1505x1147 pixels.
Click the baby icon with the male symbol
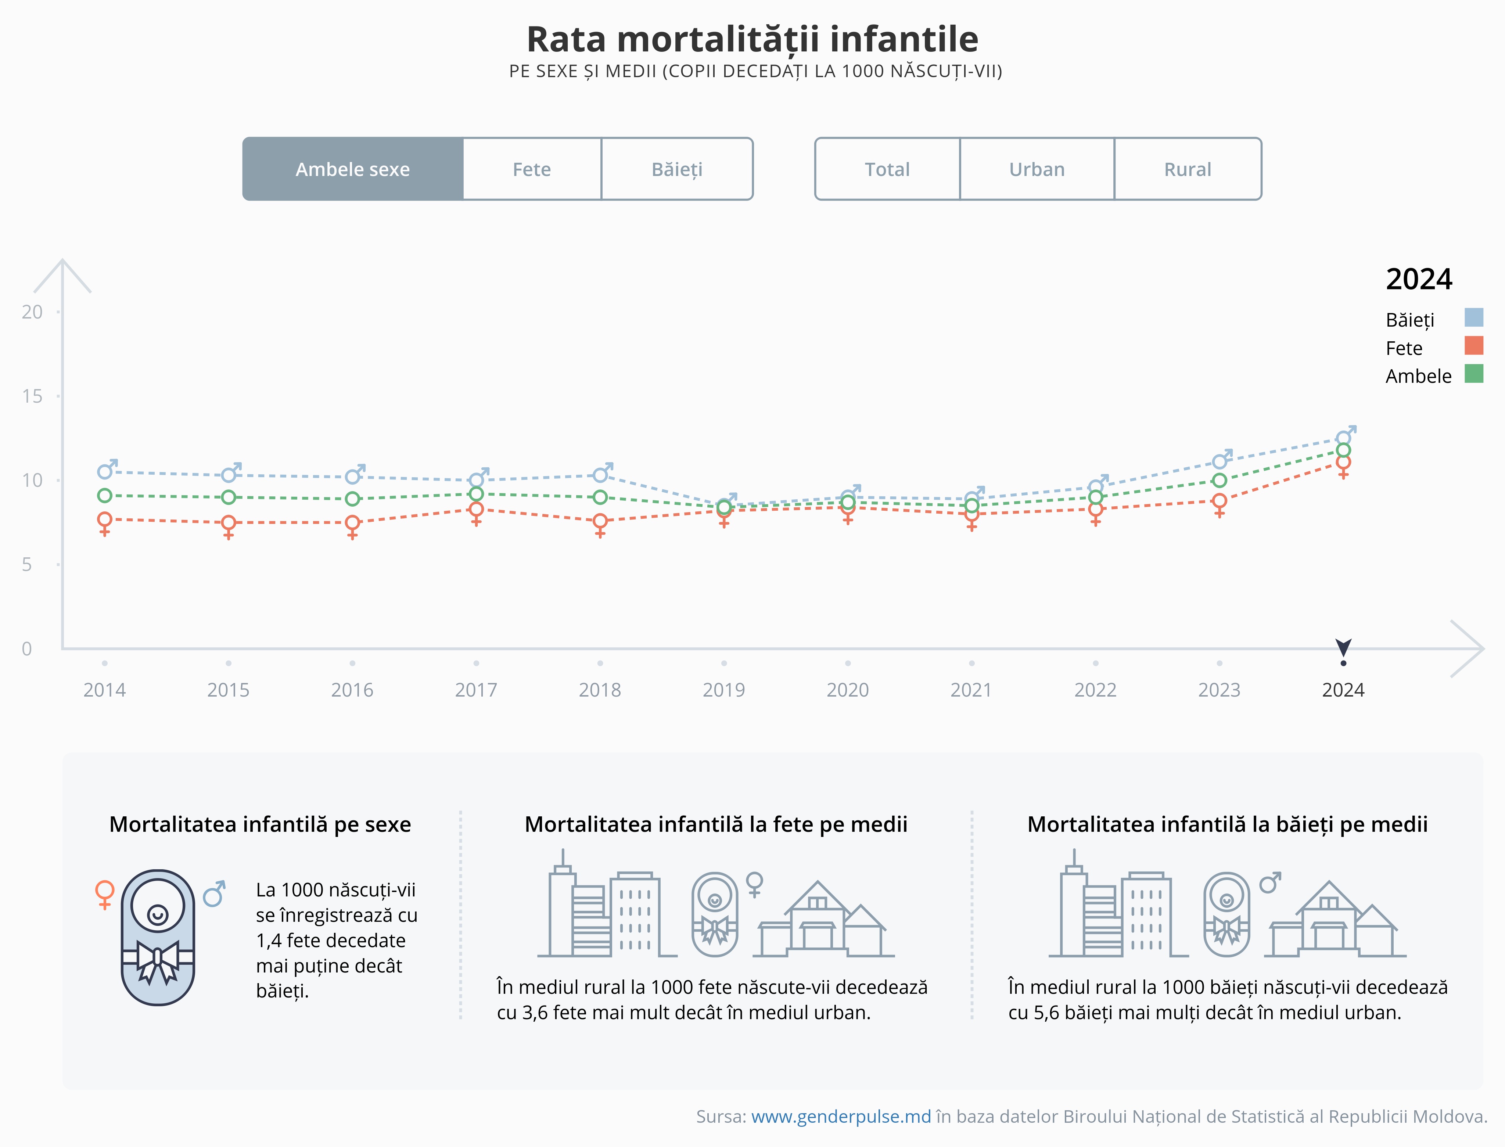pyautogui.click(x=1227, y=915)
